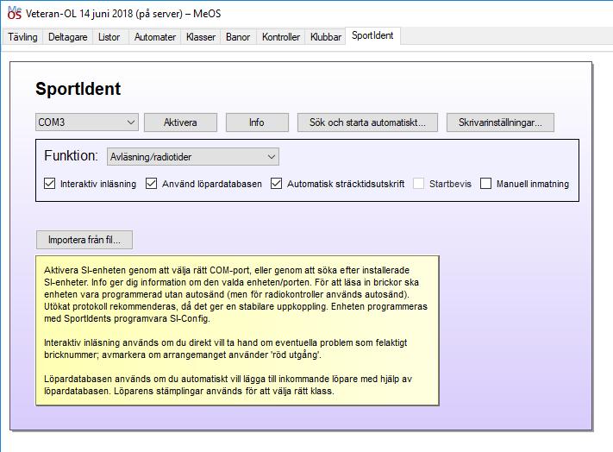Open the Banor tab

point(238,37)
